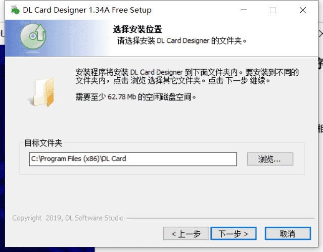Click the folder icon beside install text
This screenshot has width=323, height=252.
point(42,92)
